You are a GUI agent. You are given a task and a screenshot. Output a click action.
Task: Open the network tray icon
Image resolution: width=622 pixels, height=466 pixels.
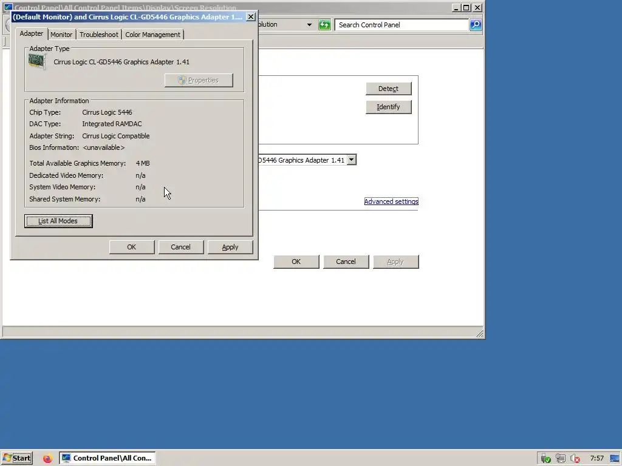point(561,459)
